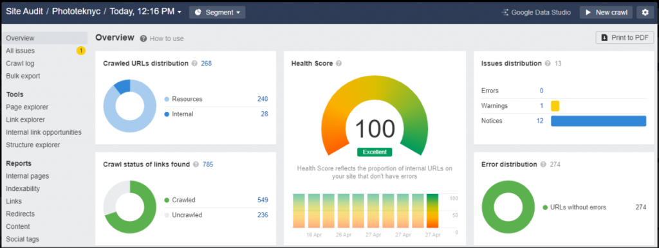Viewport: 659px width, 248px height.
Task: Click Site Audit breadcrumb
Action: [x=24, y=12]
